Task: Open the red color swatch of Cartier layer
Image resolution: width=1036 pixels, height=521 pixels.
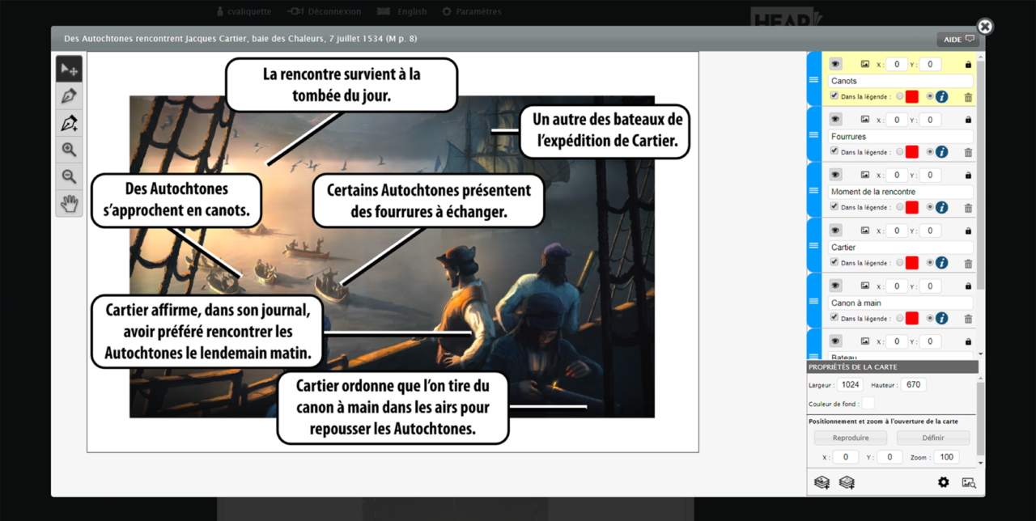Action: click(912, 263)
